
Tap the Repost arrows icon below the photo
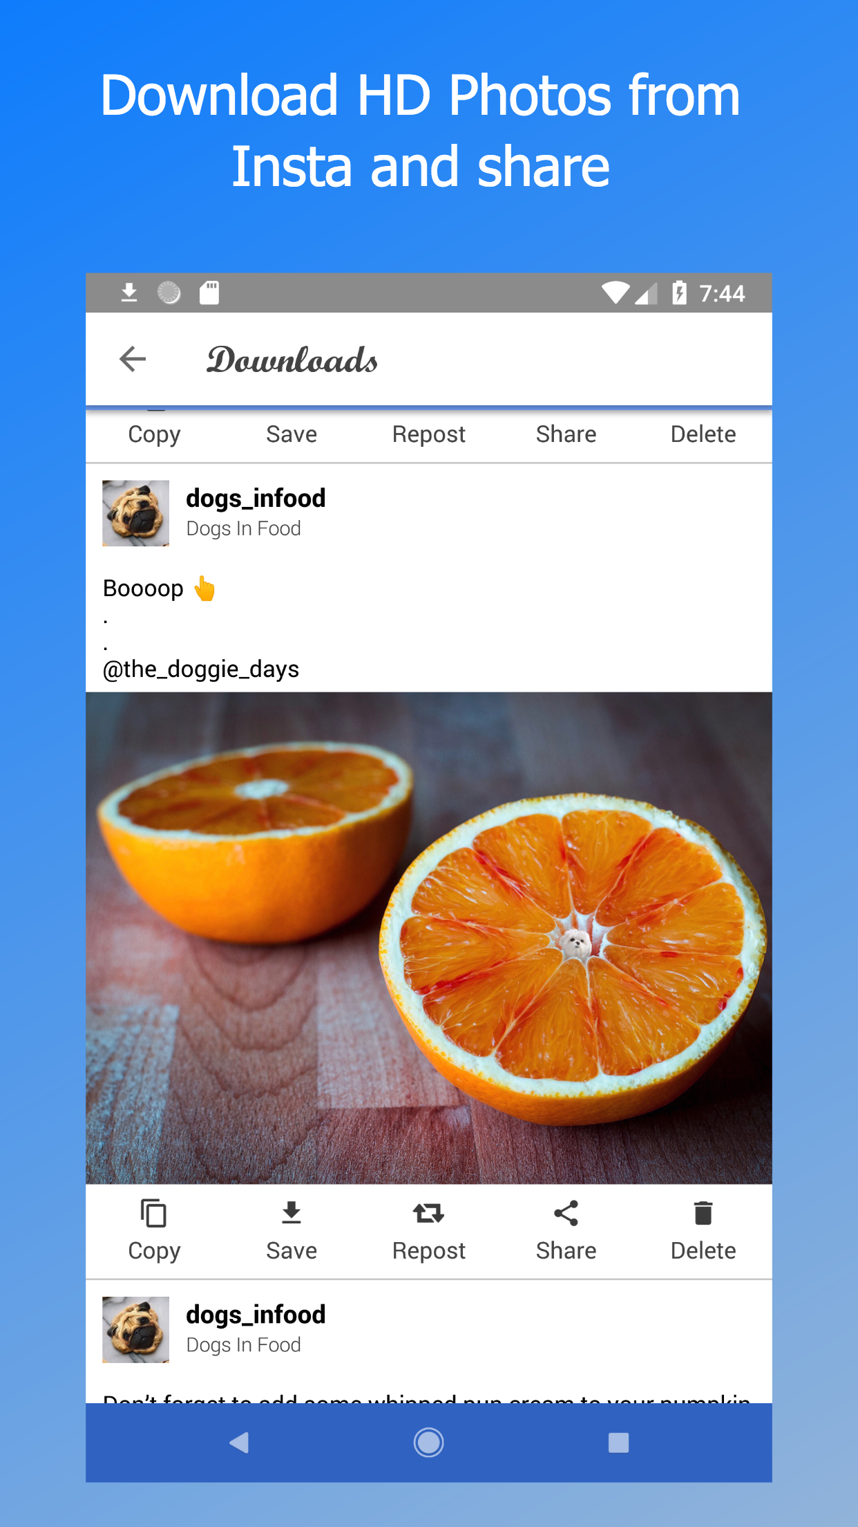pyautogui.click(x=428, y=1213)
